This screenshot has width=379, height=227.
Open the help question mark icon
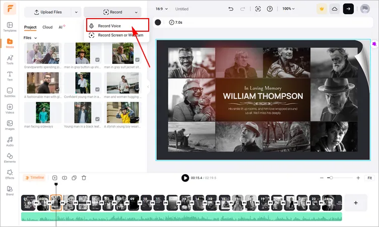point(270,9)
